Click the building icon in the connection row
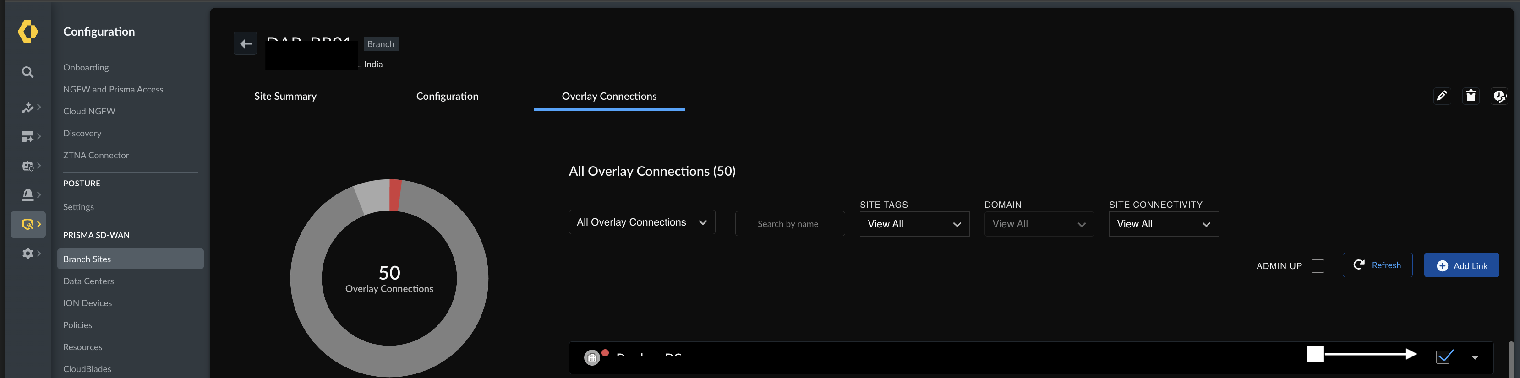This screenshot has width=1520, height=378. (592, 357)
